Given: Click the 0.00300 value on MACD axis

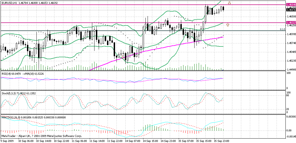Looking at the screenshot, I should point(291,117).
